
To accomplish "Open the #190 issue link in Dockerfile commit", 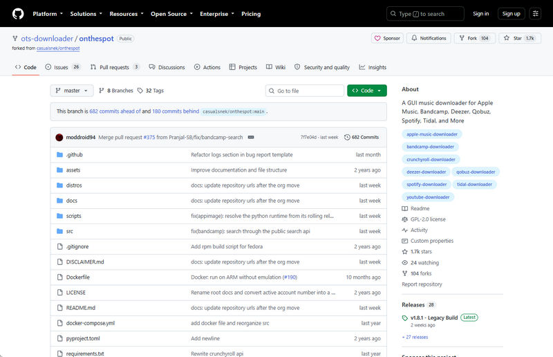I will (290, 277).
